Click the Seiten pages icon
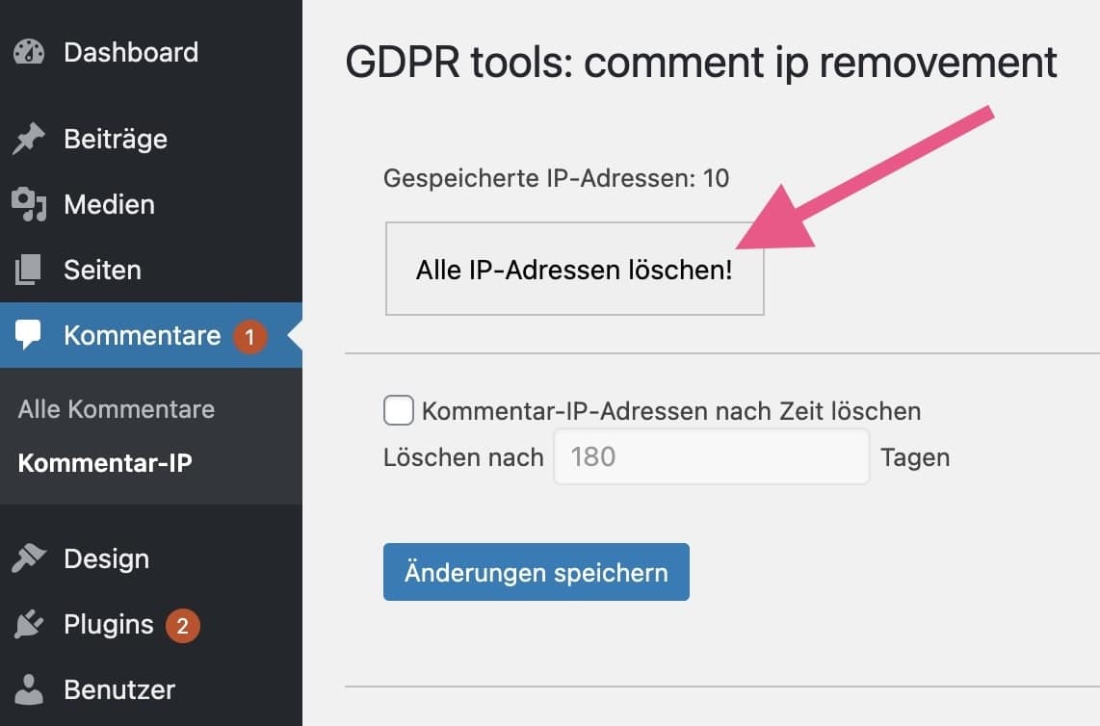This screenshot has width=1100, height=726. 28,270
